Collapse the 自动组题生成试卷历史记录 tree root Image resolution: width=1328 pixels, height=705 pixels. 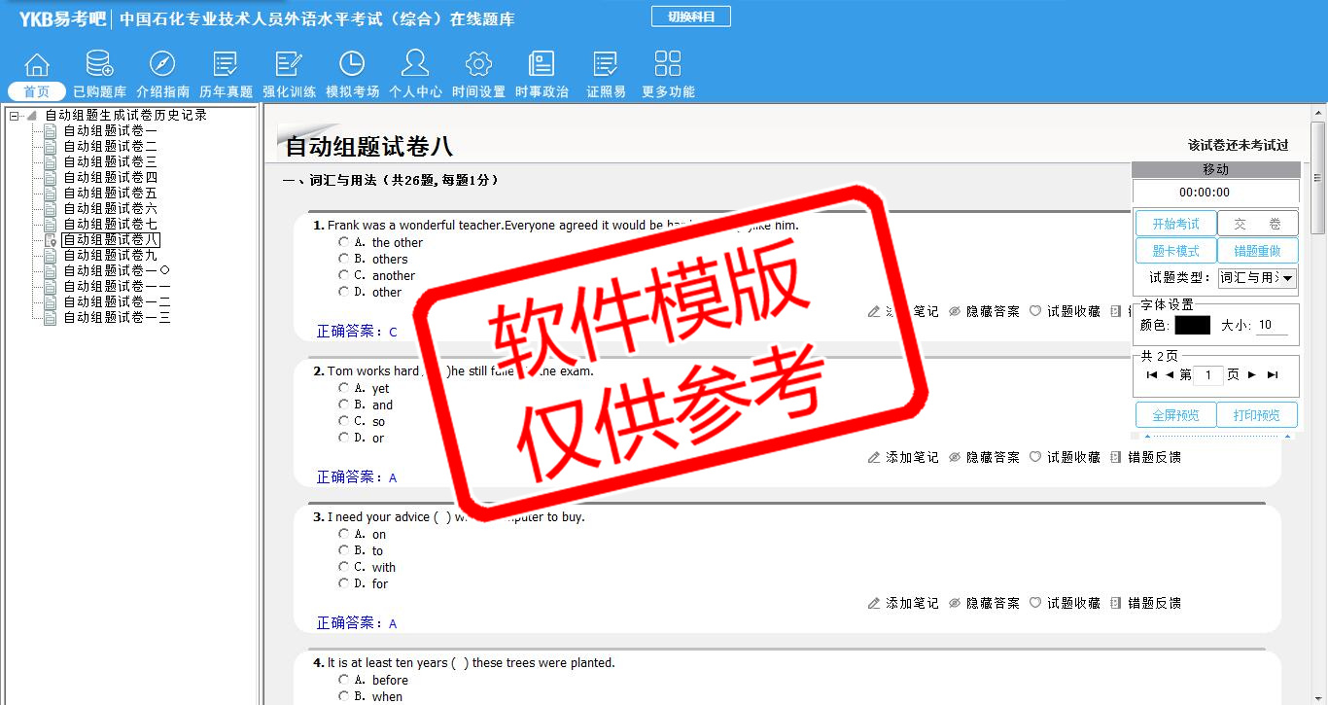coord(15,116)
